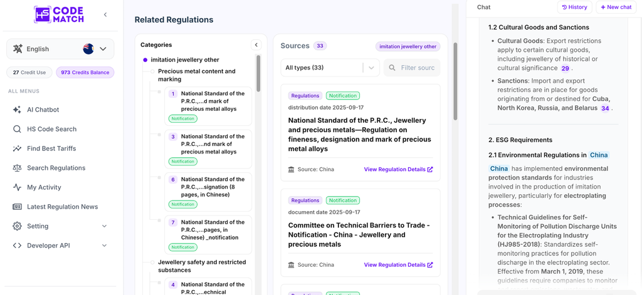View Regulation Details for Committee TBT card

tap(398, 265)
